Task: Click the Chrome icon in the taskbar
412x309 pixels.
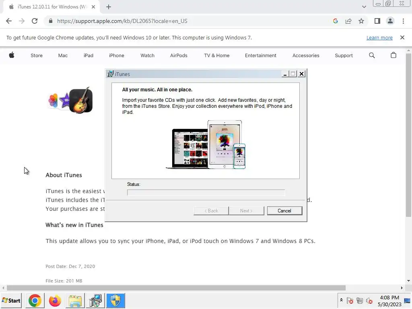Action: click(x=35, y=301)
